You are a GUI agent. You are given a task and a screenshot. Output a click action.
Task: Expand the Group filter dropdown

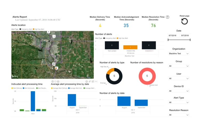pyautogui.click(x=179, y=66)
